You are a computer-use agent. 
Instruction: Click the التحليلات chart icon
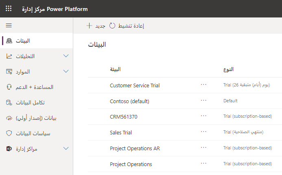(9, 56)
